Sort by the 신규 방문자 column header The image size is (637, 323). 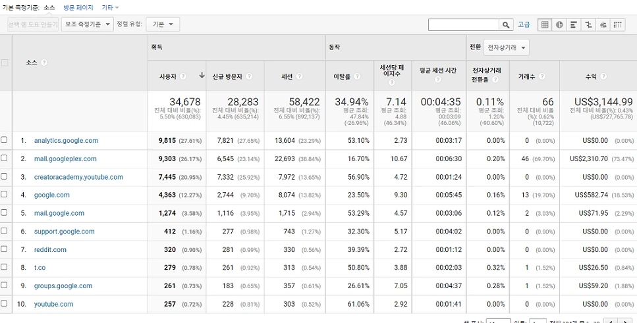tap(227, 76)
